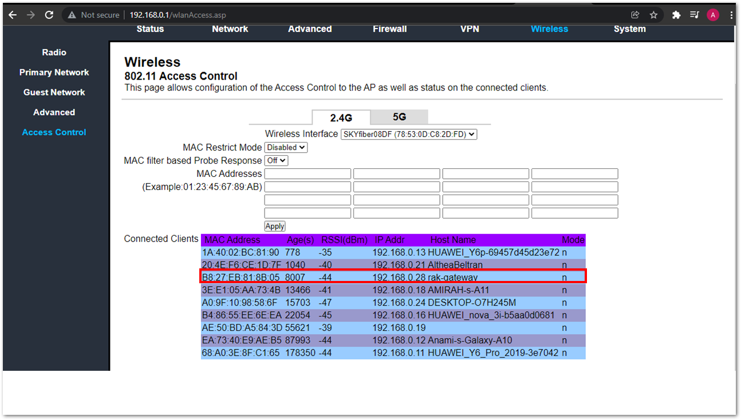Switch to the 5G tab
Screen dimensions: 741x420
[399, 117]
